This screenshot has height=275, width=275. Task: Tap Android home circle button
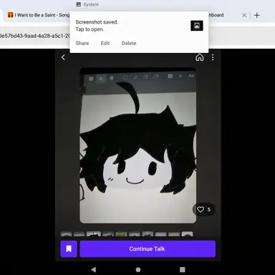pos(138,269)
